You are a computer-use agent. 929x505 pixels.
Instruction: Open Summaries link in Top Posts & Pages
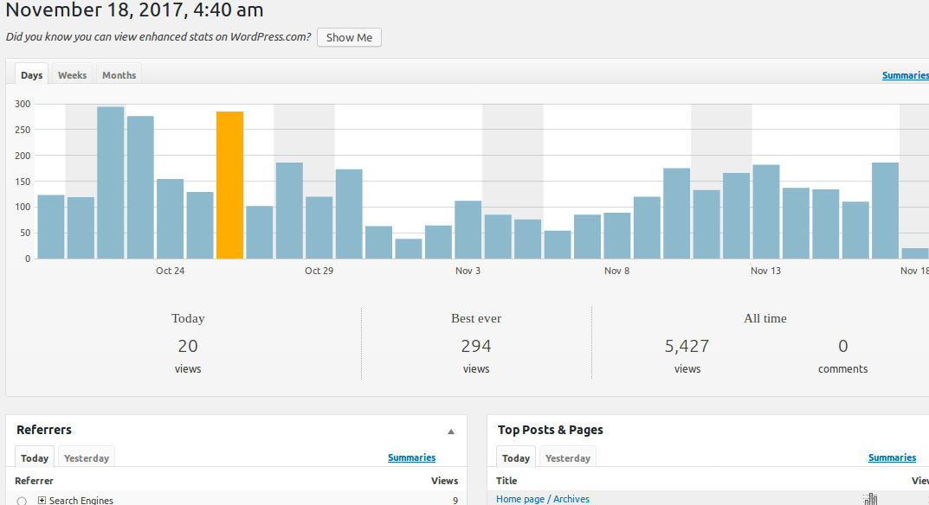(x=892, y=457)
